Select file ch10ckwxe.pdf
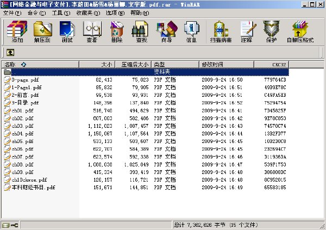 tap(29, 180)
